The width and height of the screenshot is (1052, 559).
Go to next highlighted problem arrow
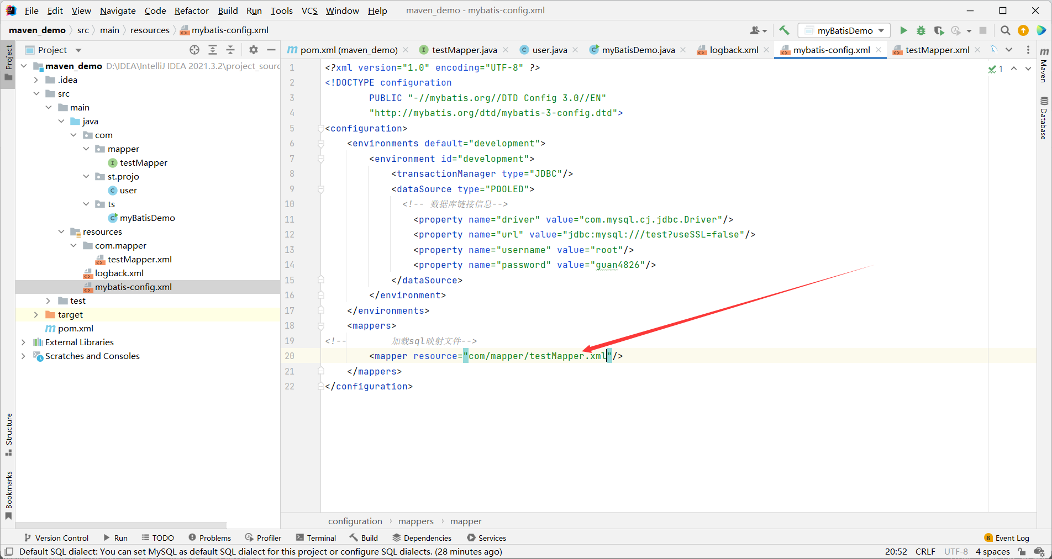[x=1028, y=68]
